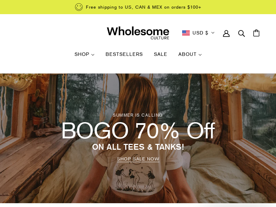
Task: Open the BESTSELLERS menu item
Action: point(124,54)
